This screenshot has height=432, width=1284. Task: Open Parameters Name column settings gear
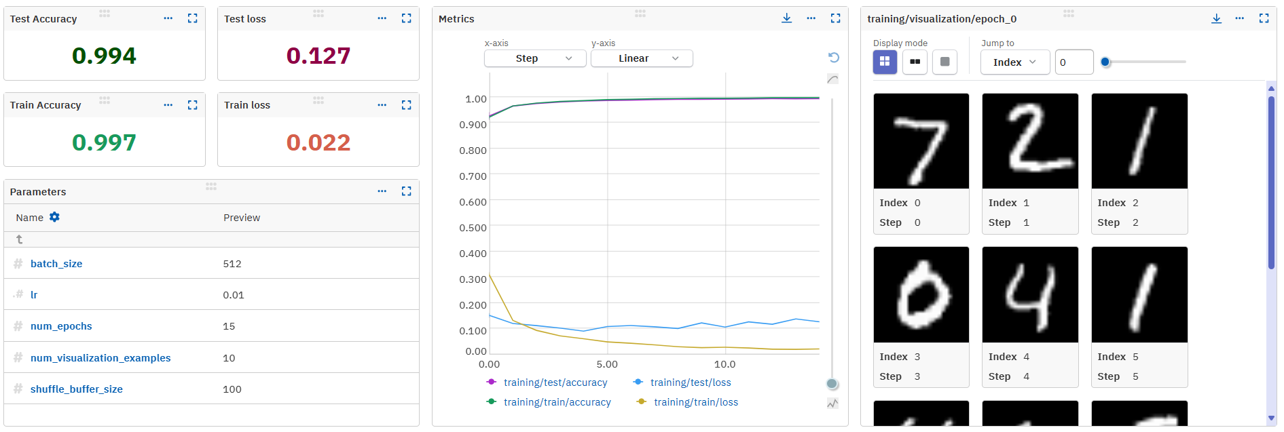click(54, 217)
